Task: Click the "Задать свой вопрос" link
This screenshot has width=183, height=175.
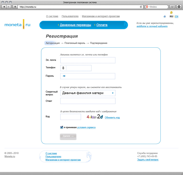Action: [148, 160]
